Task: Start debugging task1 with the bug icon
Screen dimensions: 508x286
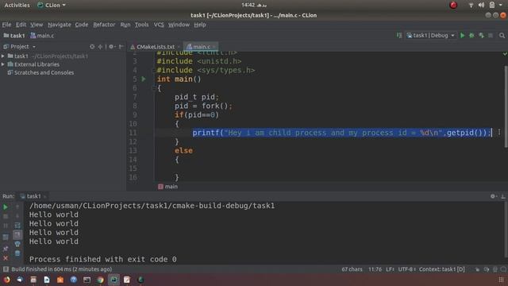Action: (x=471, y=35)
